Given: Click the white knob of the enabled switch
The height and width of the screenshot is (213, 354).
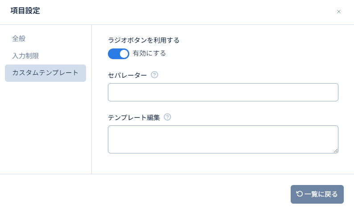Looking at the screenshot, I should click(x=124, y=54).
